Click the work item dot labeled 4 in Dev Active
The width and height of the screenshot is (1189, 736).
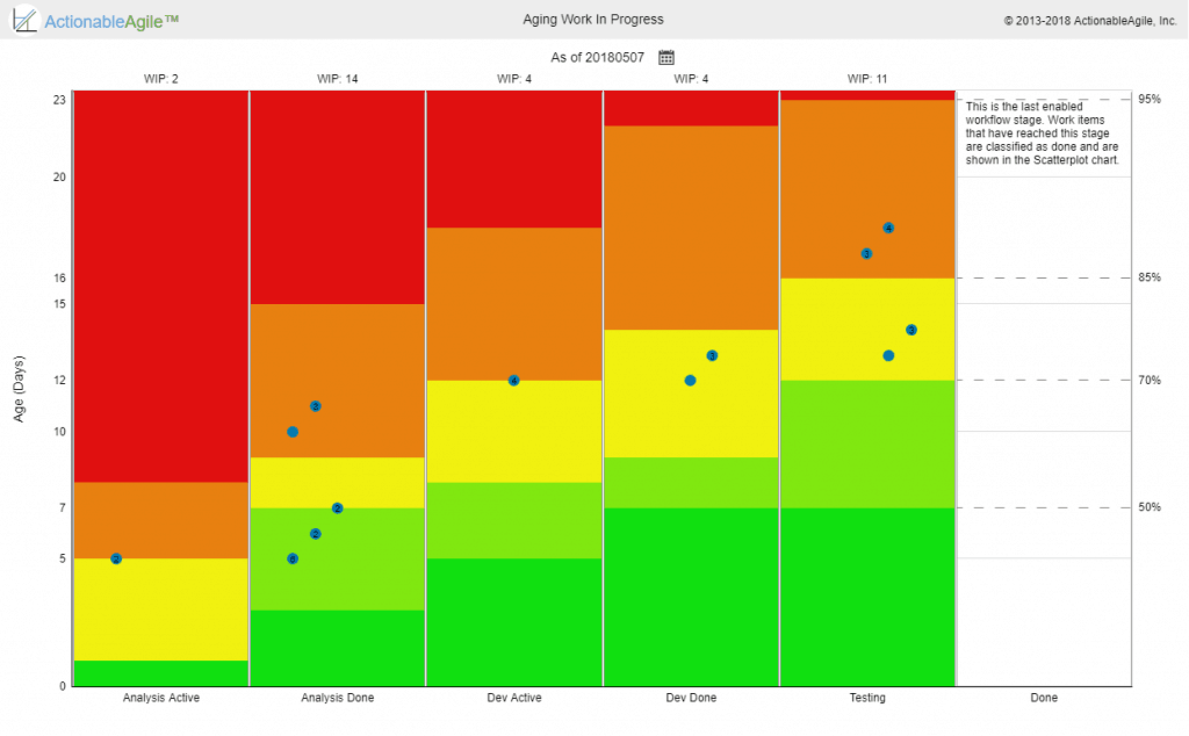pos(513,380)
